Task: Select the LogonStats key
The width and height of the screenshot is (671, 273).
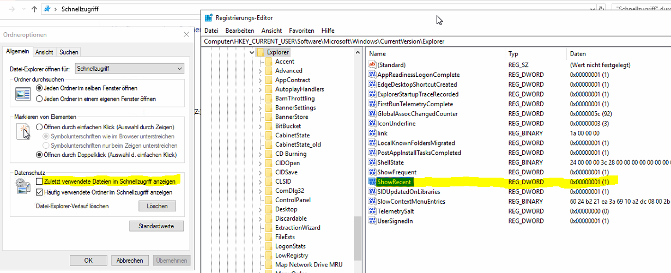Action: pyautogui.click(x=291, y=246)
